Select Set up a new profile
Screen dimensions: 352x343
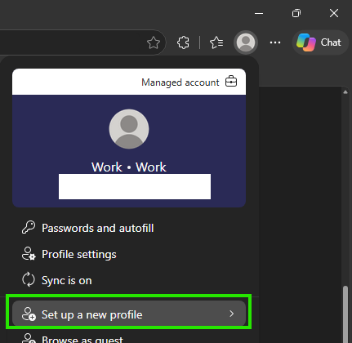129,314
